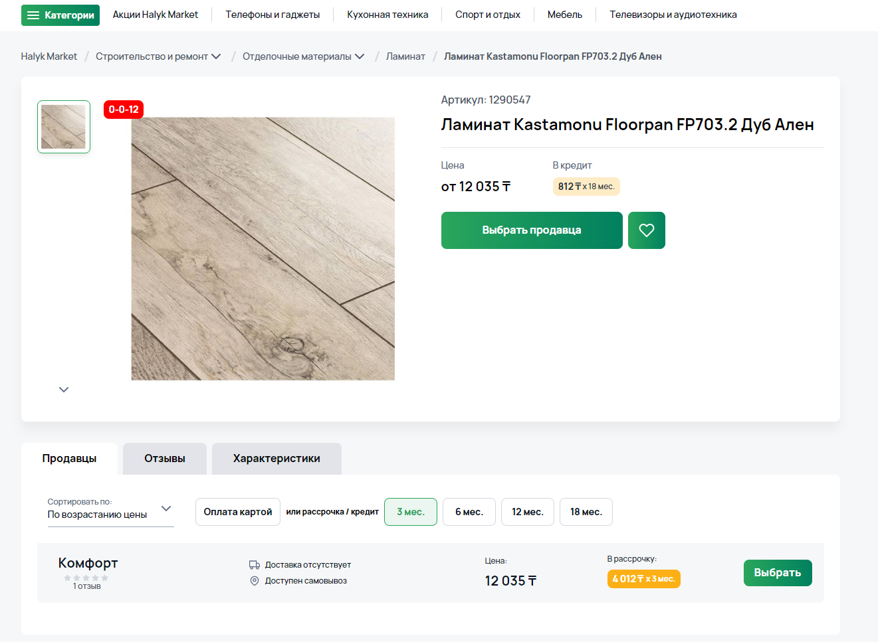Open the Телевизоры и аудиотехника menu item

[x=673, y=15]
